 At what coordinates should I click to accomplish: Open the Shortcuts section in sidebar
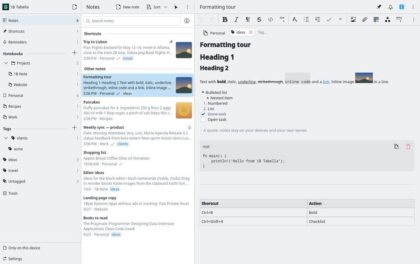click(x=40, y=31)
